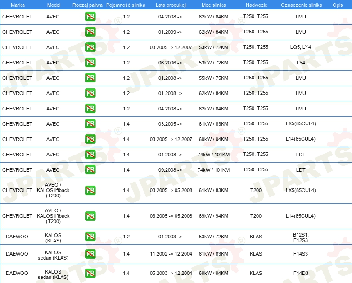Select the 'KALOS (KLAS)' model cell

tap(53, 238)
